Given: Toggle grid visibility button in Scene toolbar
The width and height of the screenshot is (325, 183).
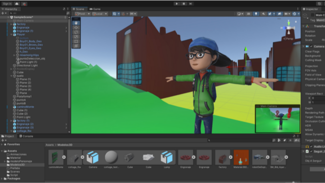Looking at the screenshot, I should [114, 14].
